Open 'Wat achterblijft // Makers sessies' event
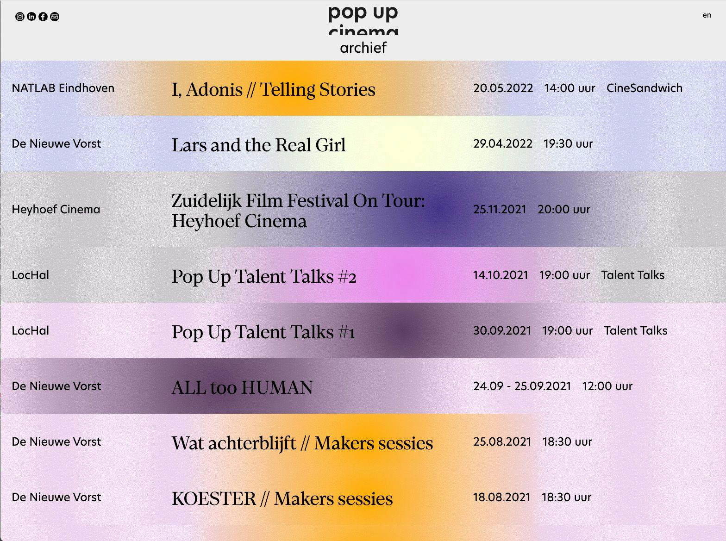The width and height of the screenshot is (726, 541). (302, 443)
